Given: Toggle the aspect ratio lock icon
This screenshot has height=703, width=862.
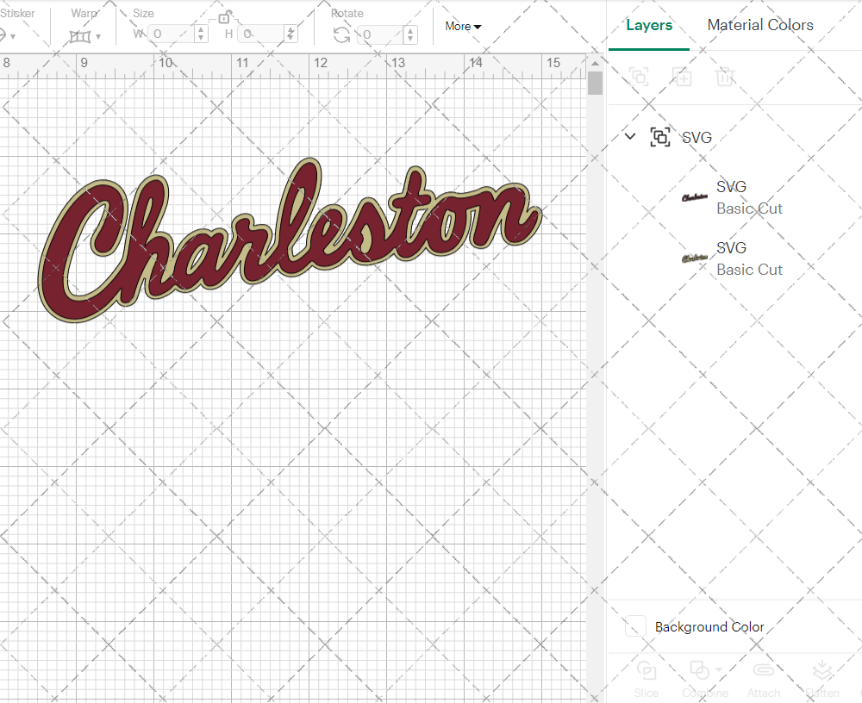Looking at the screenshot, I should (x=224, y=18).
